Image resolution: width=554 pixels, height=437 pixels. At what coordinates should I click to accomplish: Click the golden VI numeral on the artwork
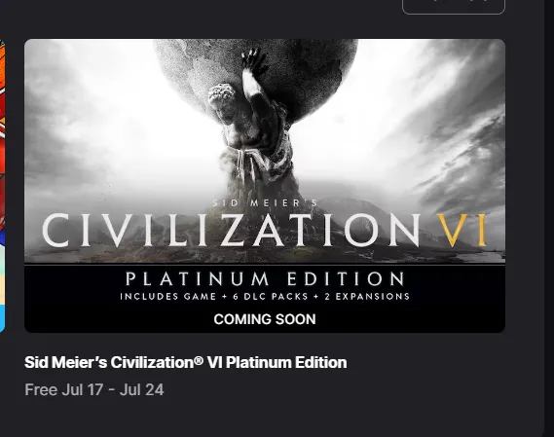point(462,230)
